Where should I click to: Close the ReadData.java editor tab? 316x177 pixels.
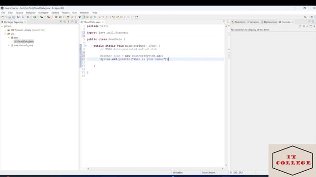[x=103, y=22]
